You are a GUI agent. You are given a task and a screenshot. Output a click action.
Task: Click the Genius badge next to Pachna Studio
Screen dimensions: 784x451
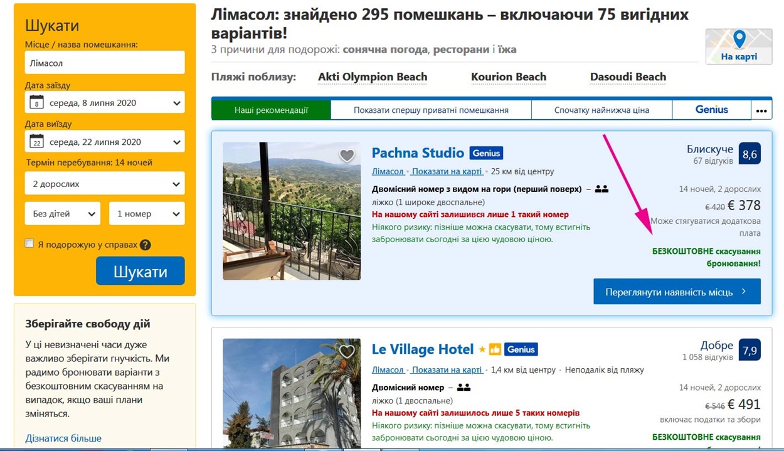click(486, 153)
